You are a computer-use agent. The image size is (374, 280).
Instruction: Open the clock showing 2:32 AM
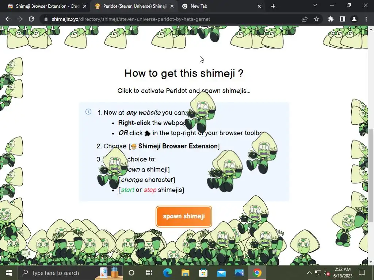343,273
